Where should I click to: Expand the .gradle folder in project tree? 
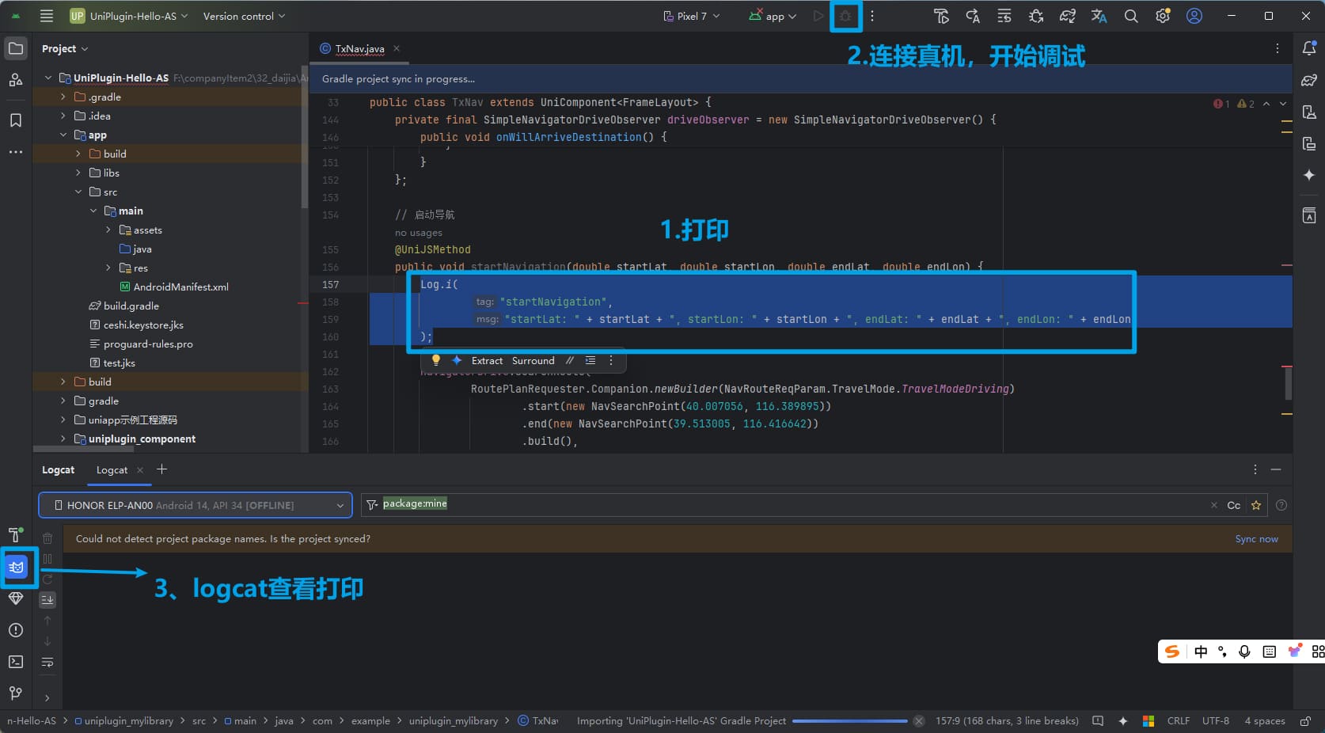[x=63, y=97]
